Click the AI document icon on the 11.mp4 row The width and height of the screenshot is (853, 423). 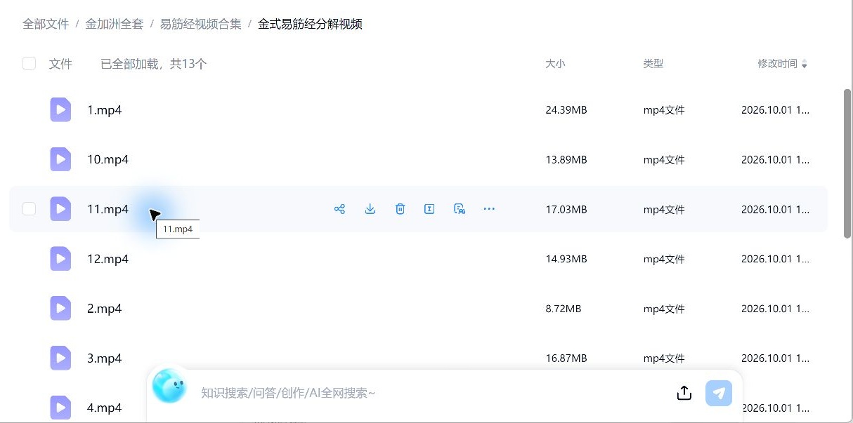[460, 209]
